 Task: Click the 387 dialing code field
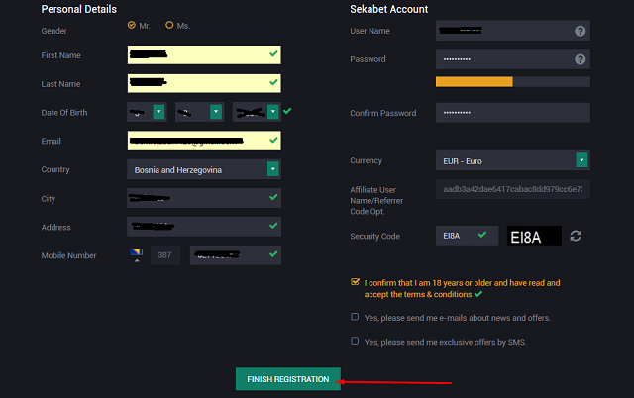165,255
